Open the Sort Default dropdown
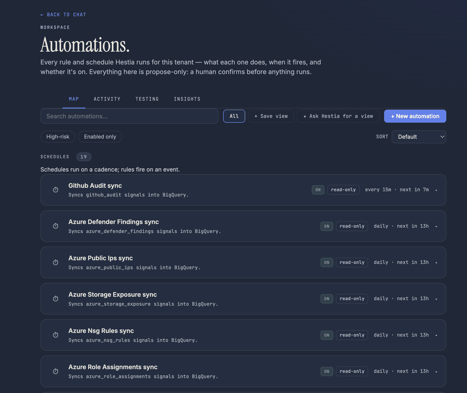The height and width of the screenshot is (393, 467). pyautogui.click(x=419, y=137)
